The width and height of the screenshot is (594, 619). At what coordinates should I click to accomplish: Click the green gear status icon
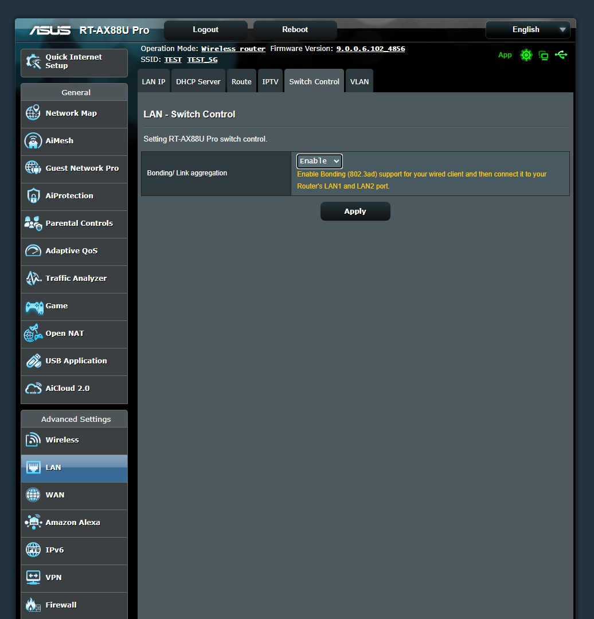click(x=526, y=55)
